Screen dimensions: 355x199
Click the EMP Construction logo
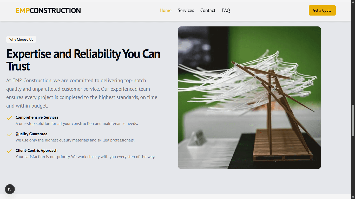(48, 11)
